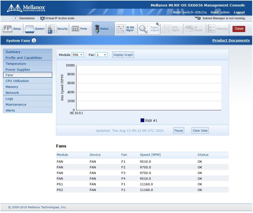Click the Logout link

coord(239,12)
